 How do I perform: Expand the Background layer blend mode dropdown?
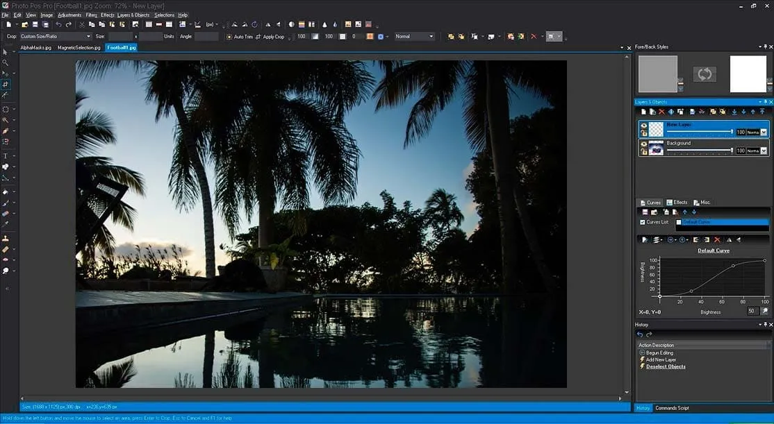point(764,151)
